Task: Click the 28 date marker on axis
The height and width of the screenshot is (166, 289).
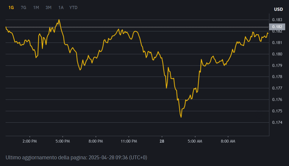Action: pos(162,141)
